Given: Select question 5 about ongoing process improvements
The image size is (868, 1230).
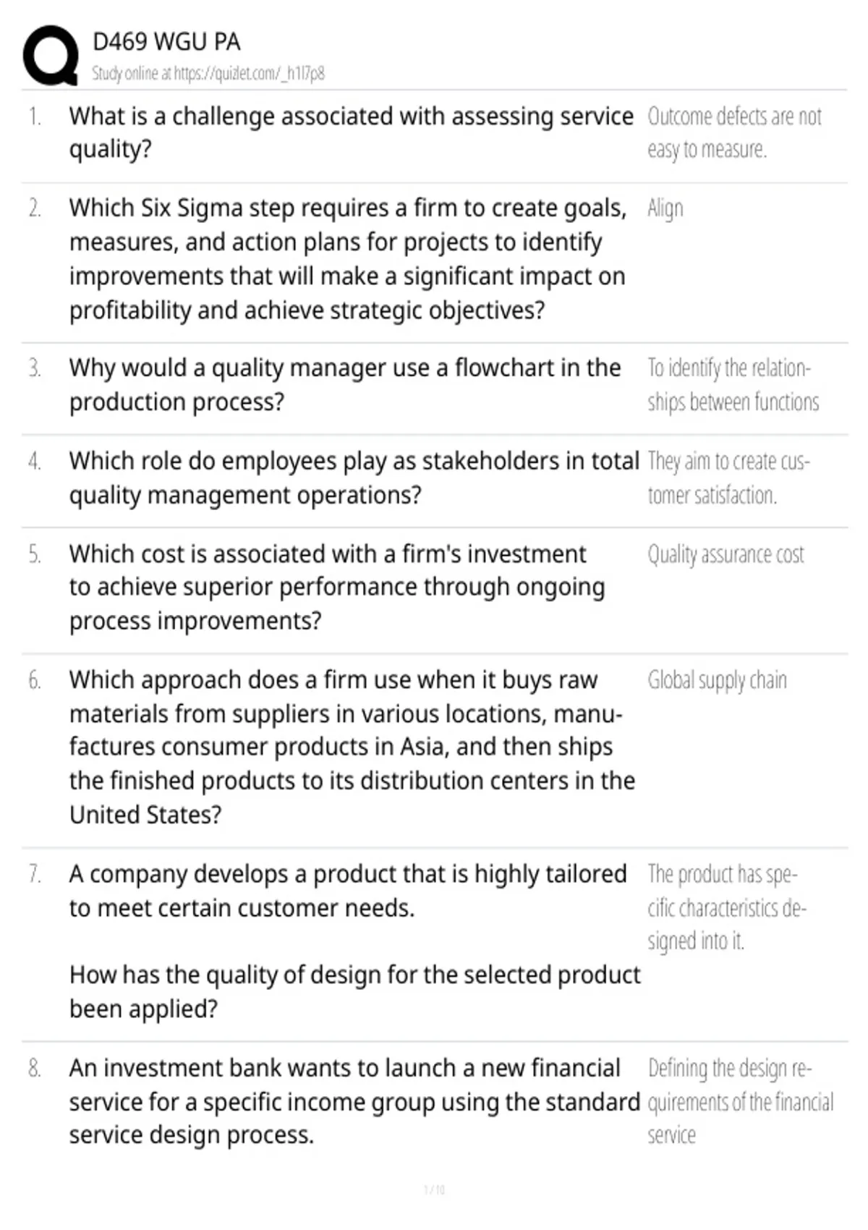Looking at the screenshot, I should pos(336,587).
